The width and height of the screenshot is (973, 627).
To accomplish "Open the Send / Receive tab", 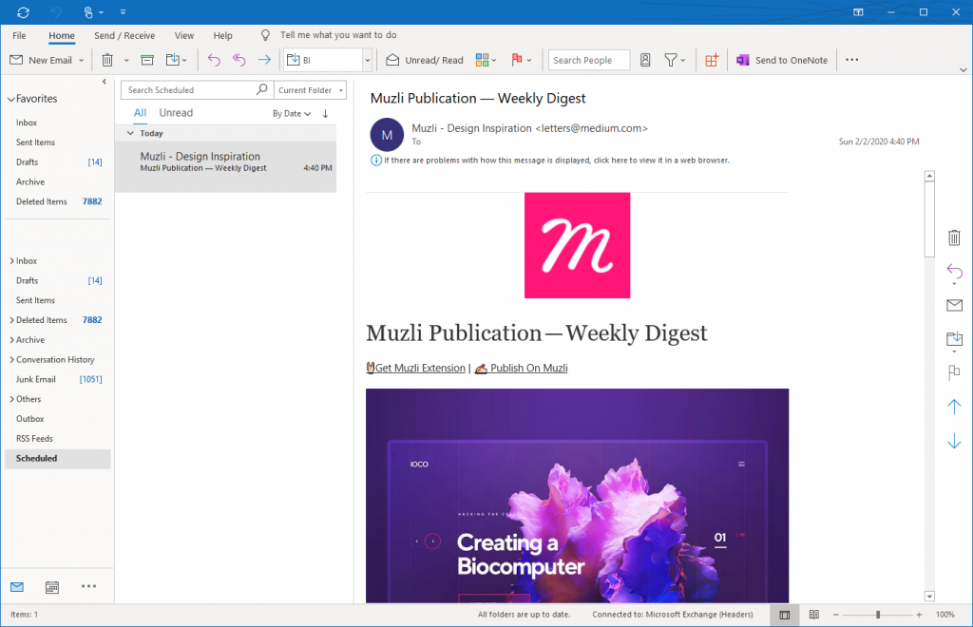I will click(124, 35).
